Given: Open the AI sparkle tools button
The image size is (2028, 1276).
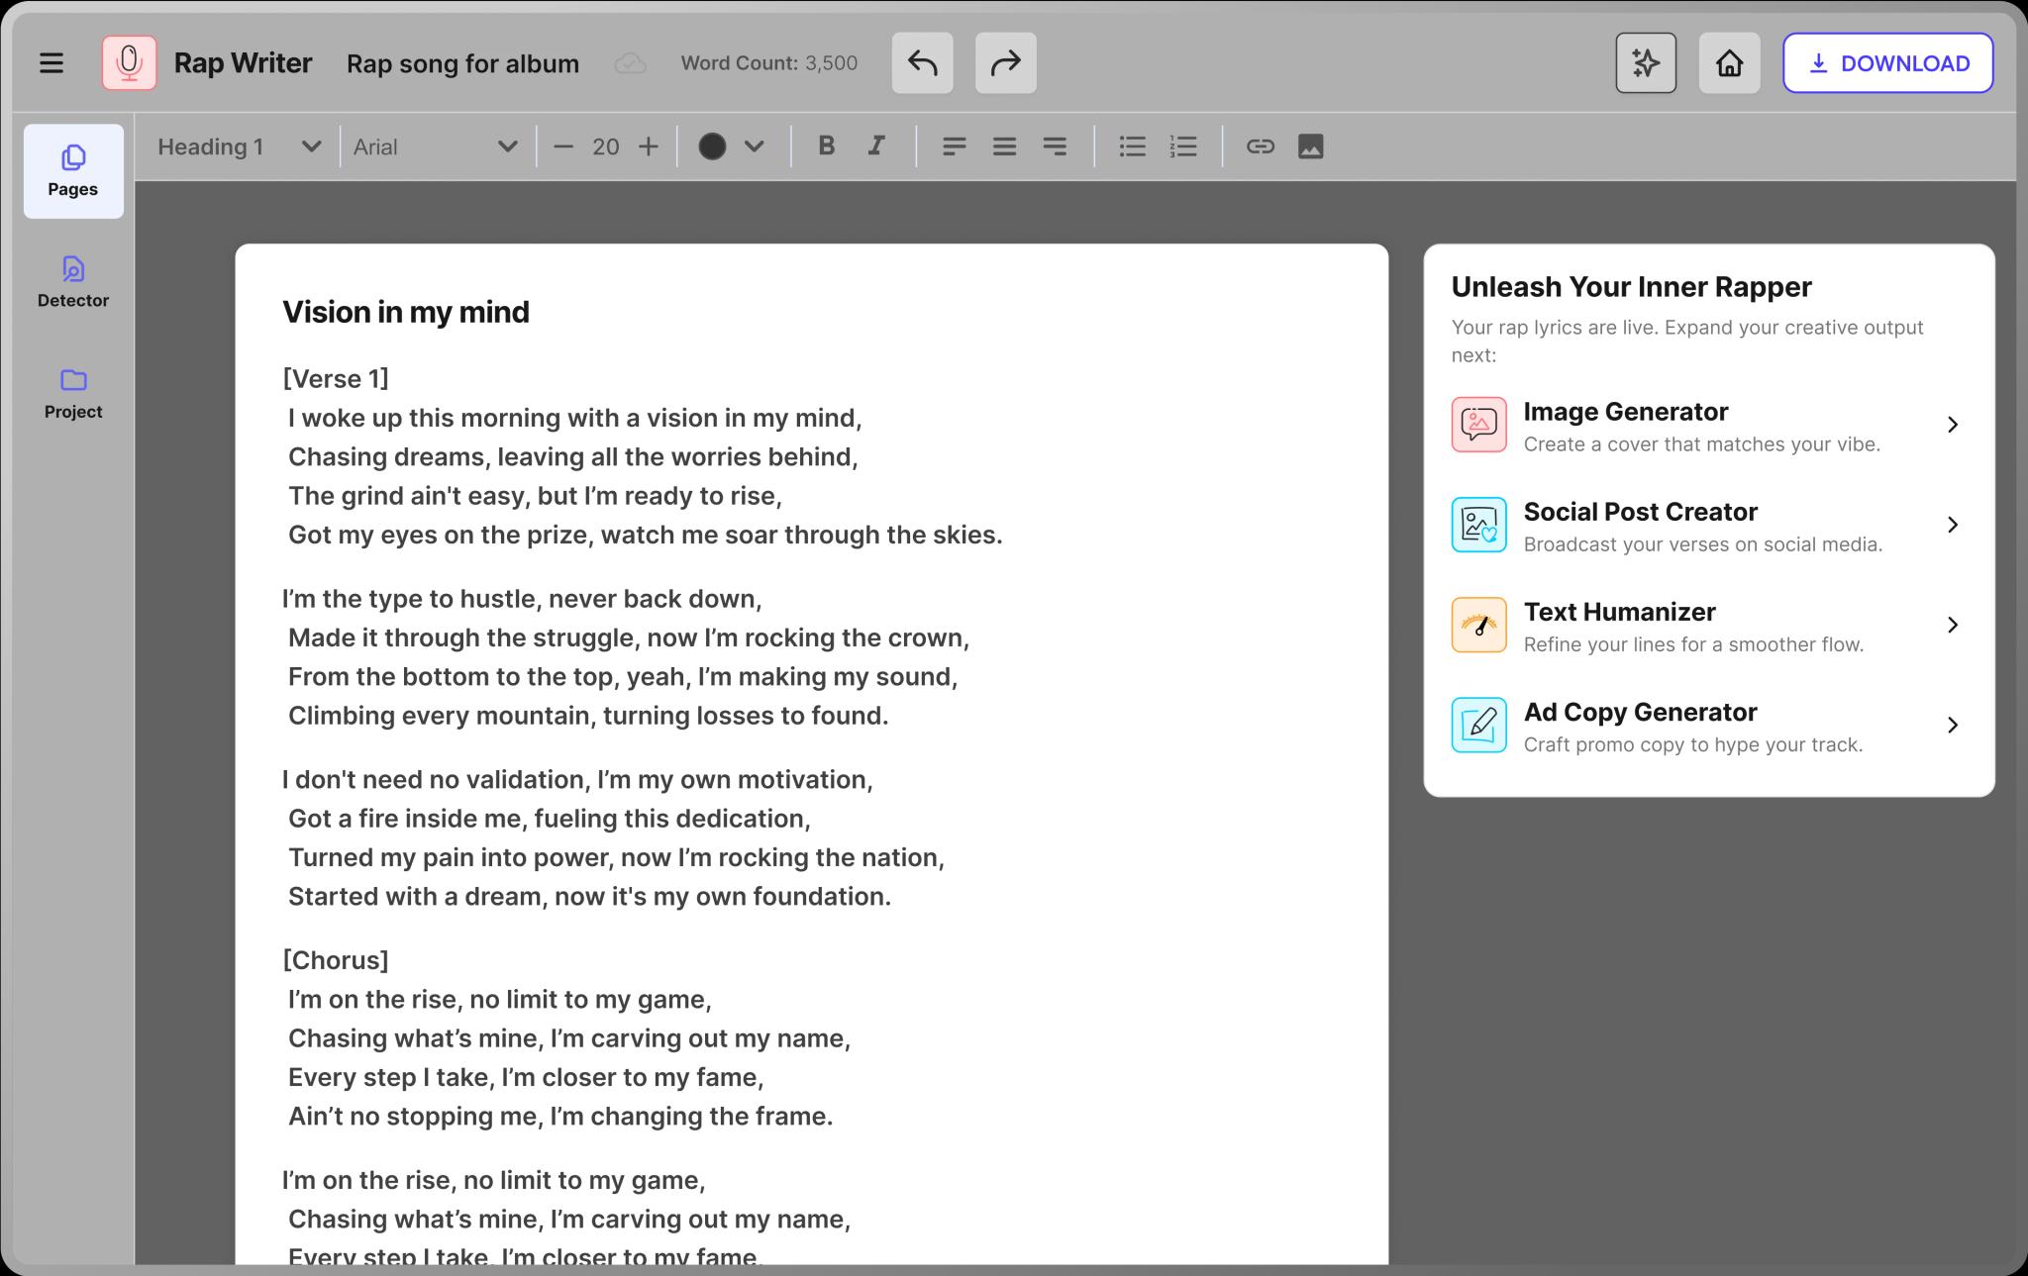Looking at the screenshot, I should pyautogui.click(x=1646, y=63).
